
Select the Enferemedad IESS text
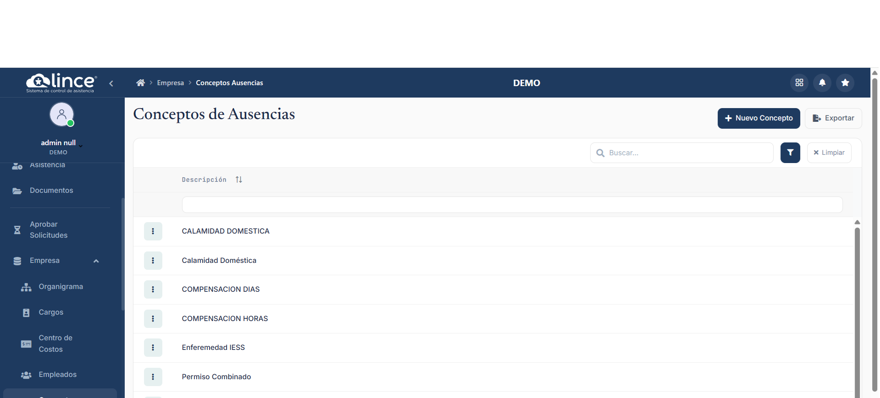[213, 348]
